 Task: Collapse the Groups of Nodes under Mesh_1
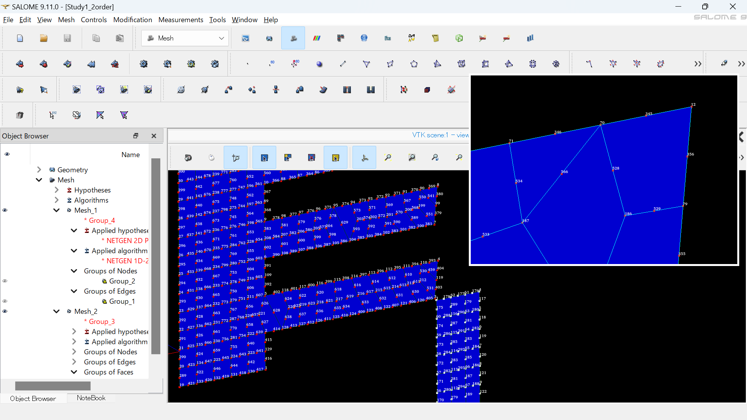click(x=74, y=271)
